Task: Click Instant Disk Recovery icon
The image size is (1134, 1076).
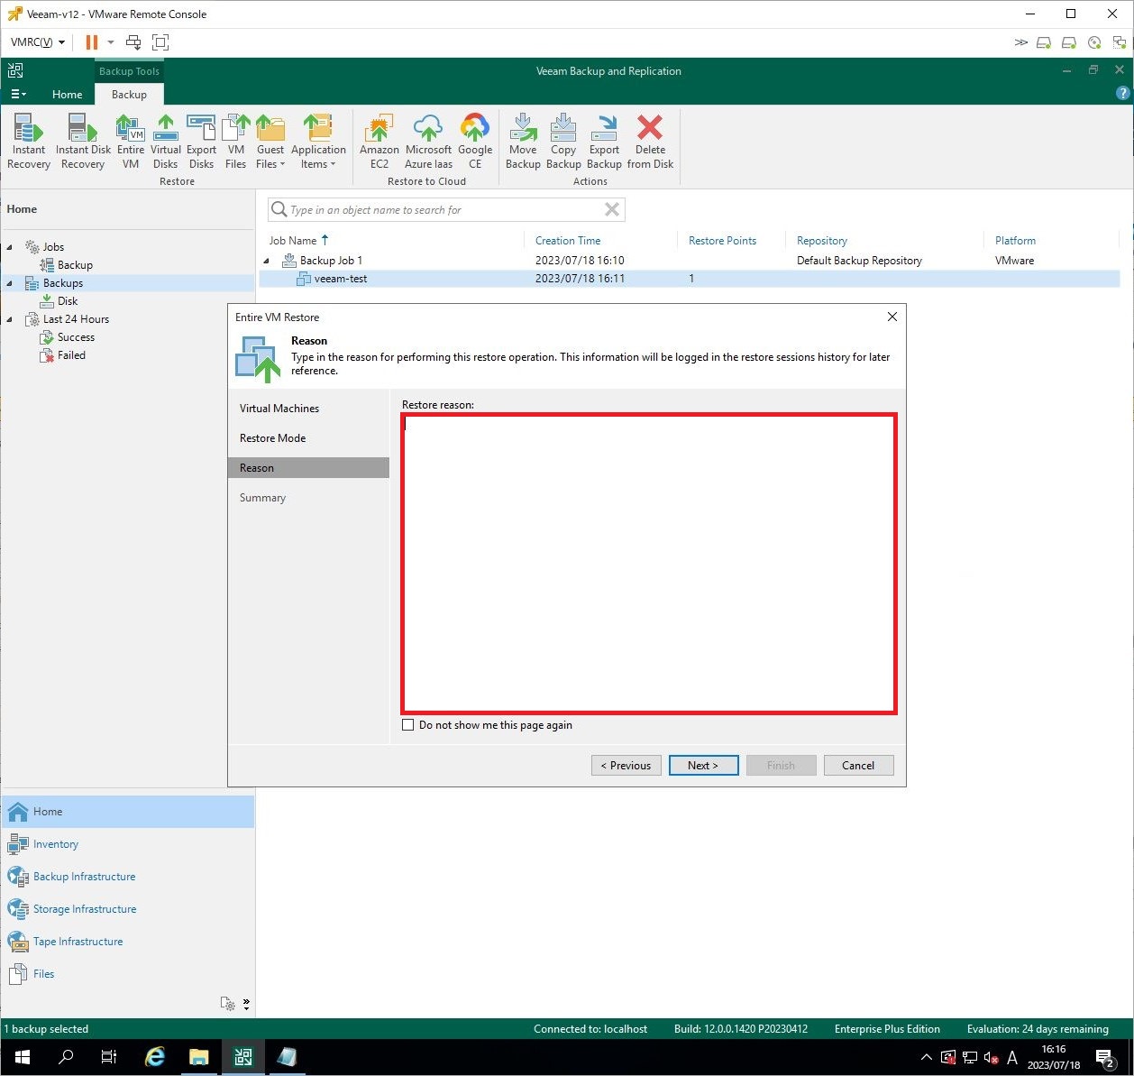Action: (x=83, y=142)
